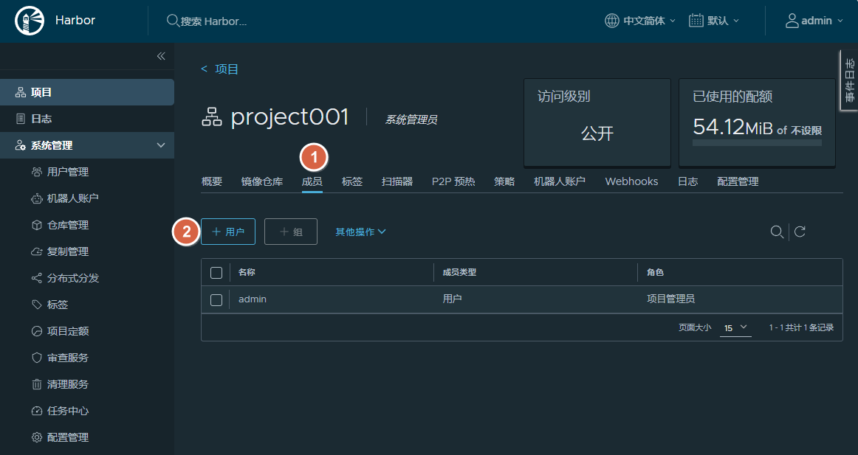Click the 搜索 Harbor search field
858x455 pixels.
click(x=214, y=21)
